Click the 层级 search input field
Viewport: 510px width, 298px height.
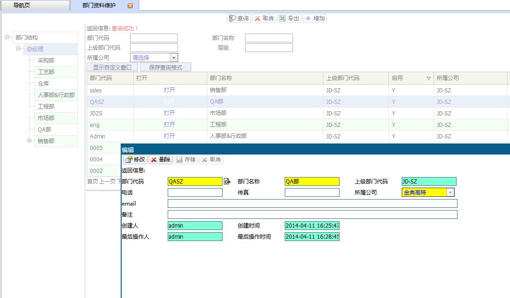(x=269, y=48)
